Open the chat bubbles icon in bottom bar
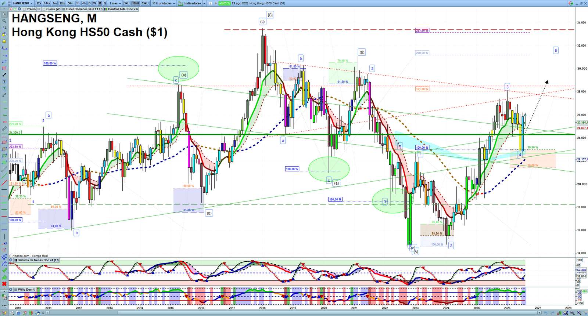Viewport: 588px width, 316px height. point(18,313)
